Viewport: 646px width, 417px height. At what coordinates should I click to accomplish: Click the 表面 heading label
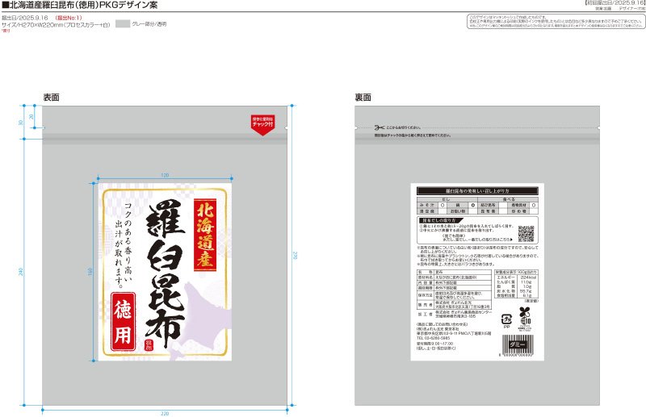(x=52, y=98)
